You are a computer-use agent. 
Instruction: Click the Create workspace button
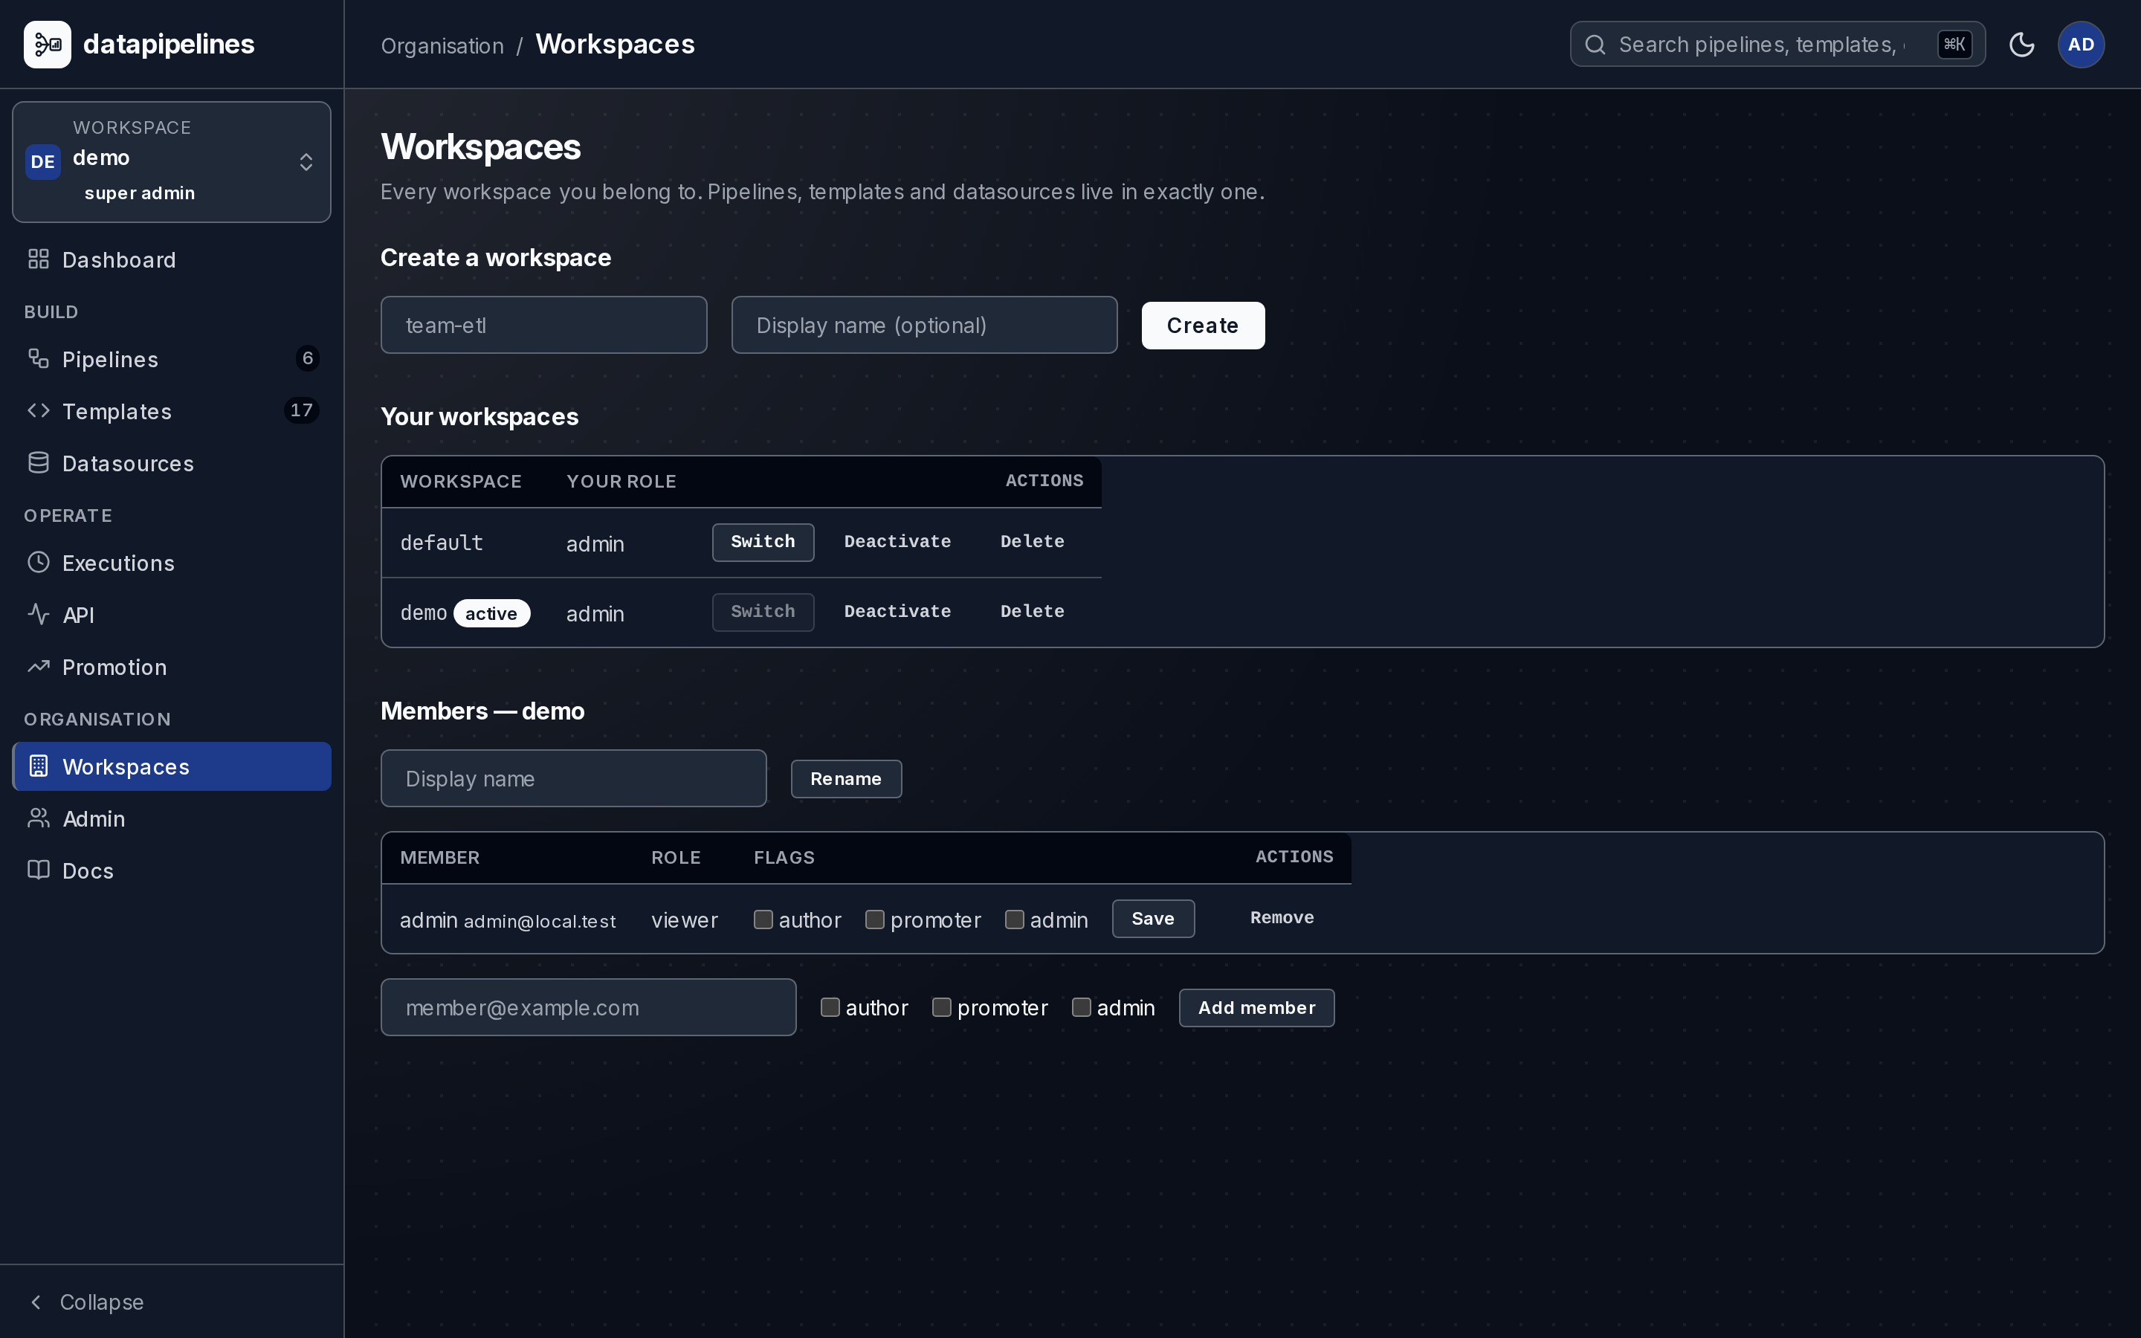point(1202,326)
